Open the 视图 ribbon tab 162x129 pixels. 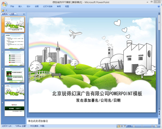67,6
